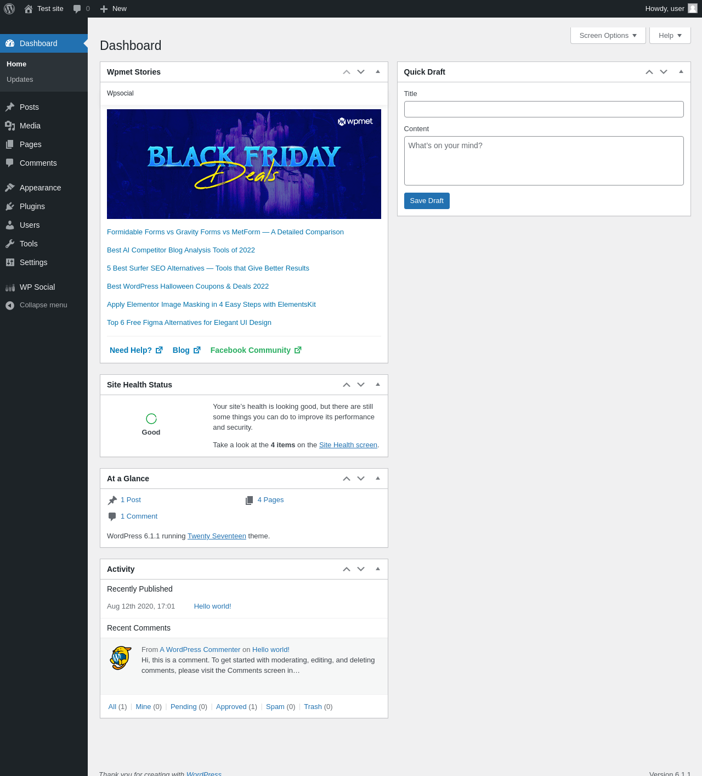The width and height of the screenshot is (702, 776).
Task: Expand the Help dropdown
Action: (x=670, y=35)
